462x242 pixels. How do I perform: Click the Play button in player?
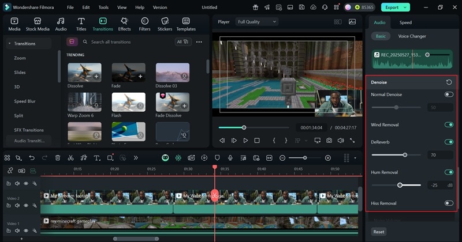[245, 141]
